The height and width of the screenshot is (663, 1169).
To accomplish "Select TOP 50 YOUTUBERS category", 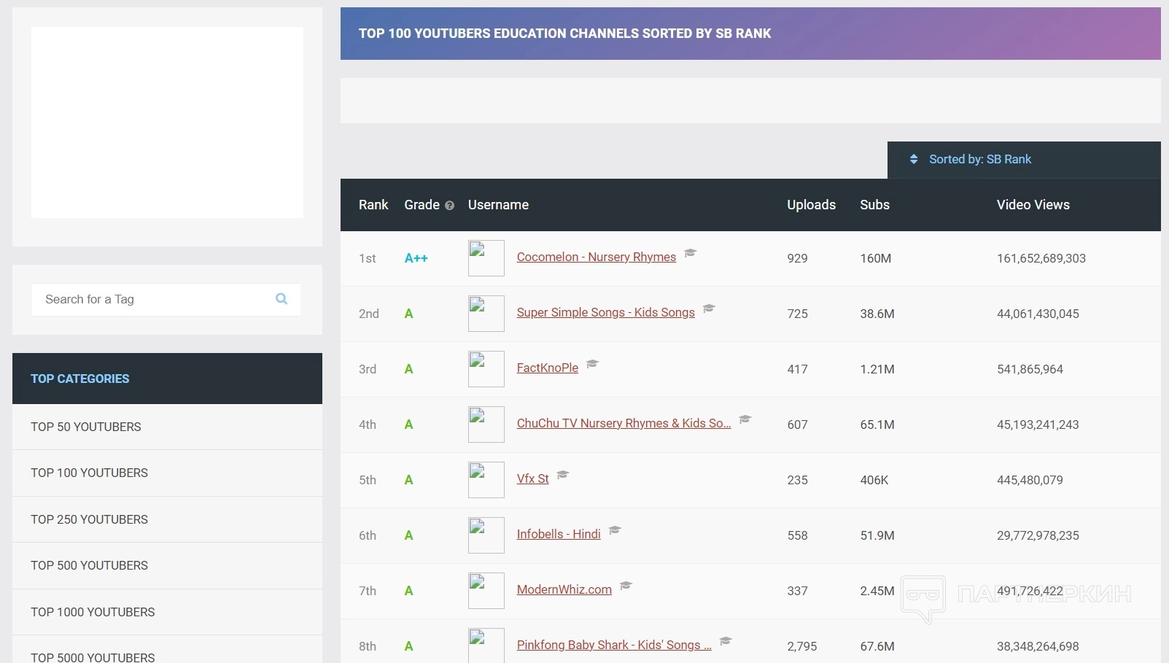I will point(86,427).
